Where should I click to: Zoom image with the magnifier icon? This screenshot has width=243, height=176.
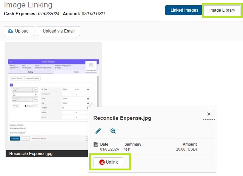113,131
